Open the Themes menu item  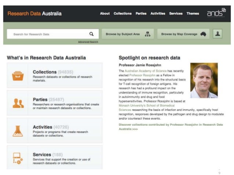tap(193, 14)
